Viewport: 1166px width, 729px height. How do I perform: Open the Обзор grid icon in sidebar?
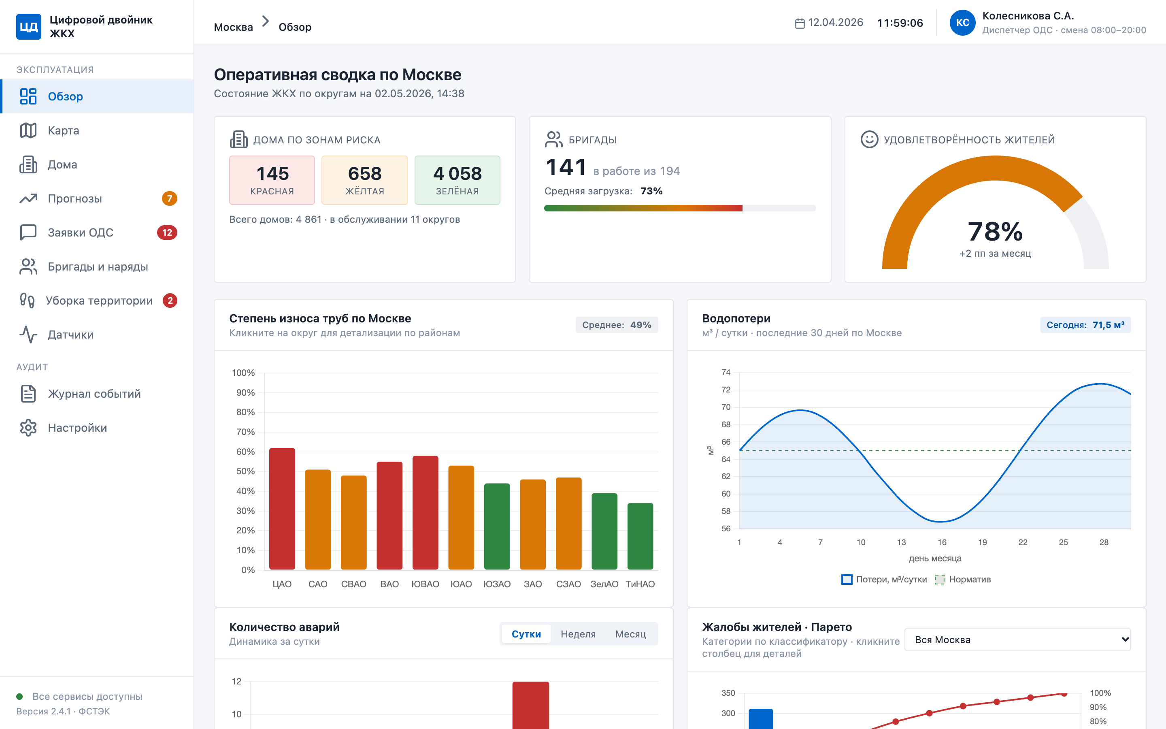click(28, 96)
